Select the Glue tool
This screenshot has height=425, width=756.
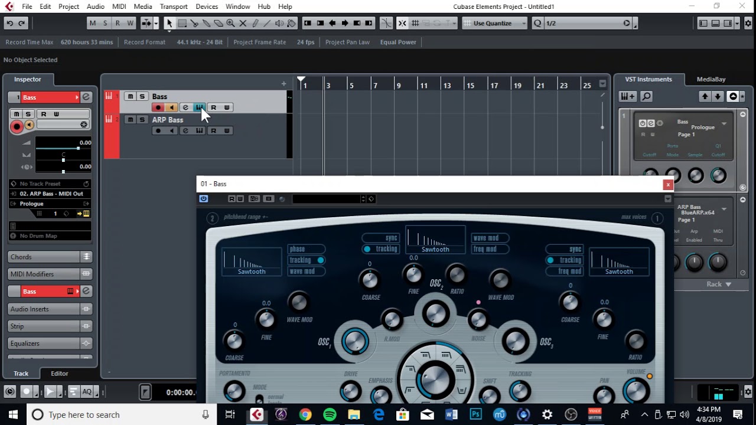click(x=207, y=23)
